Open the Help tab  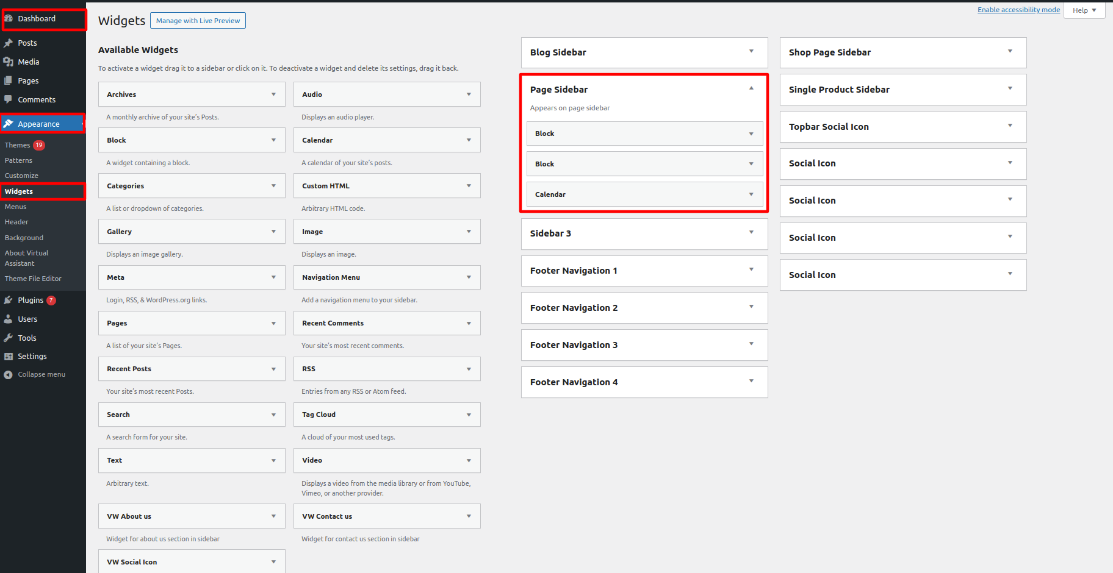pyautogui.click(x=1084, y=10)
